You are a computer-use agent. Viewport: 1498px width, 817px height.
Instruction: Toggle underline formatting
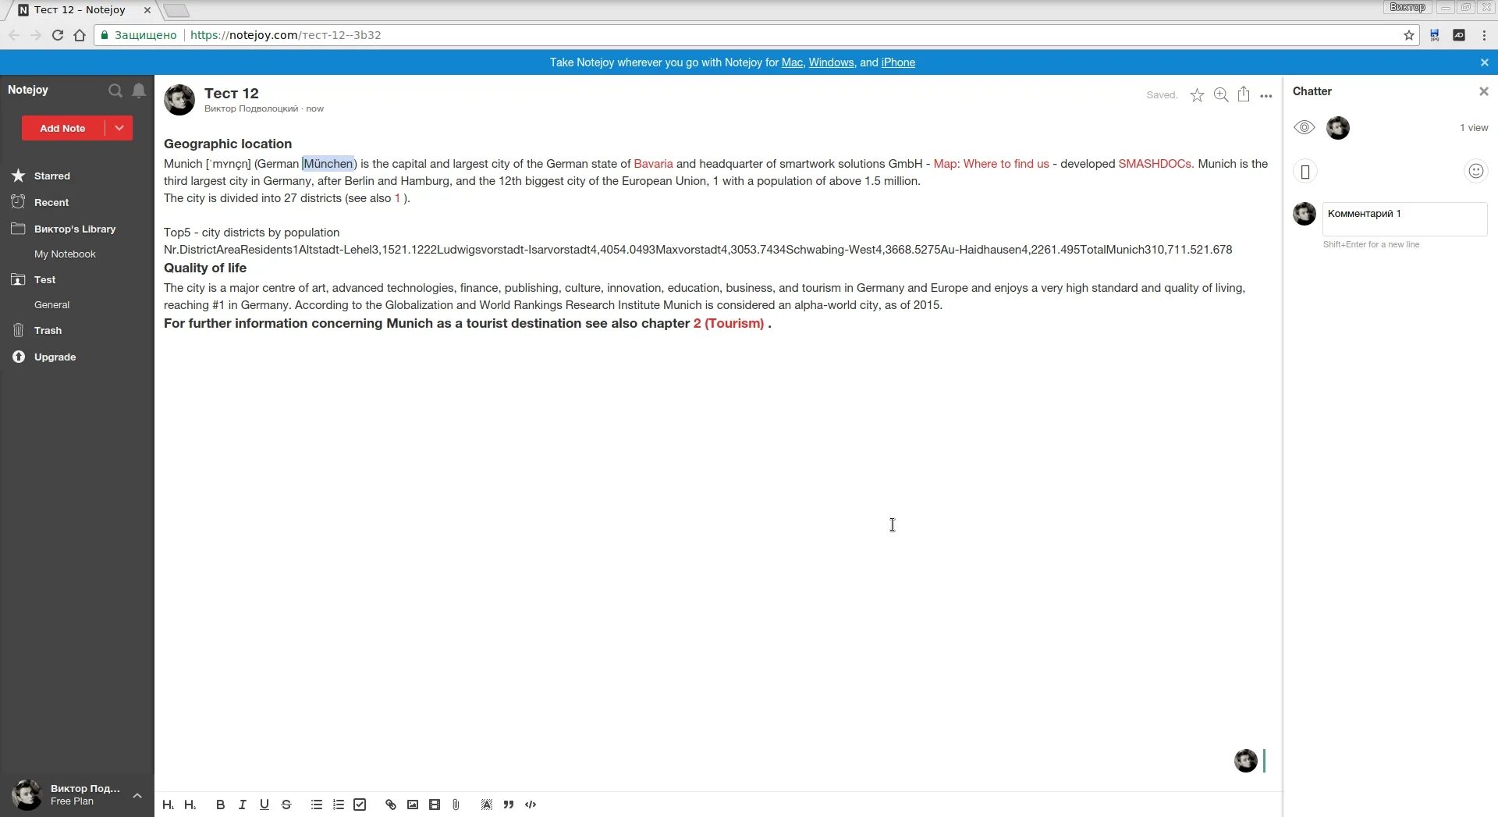click(x=264, y=805)
